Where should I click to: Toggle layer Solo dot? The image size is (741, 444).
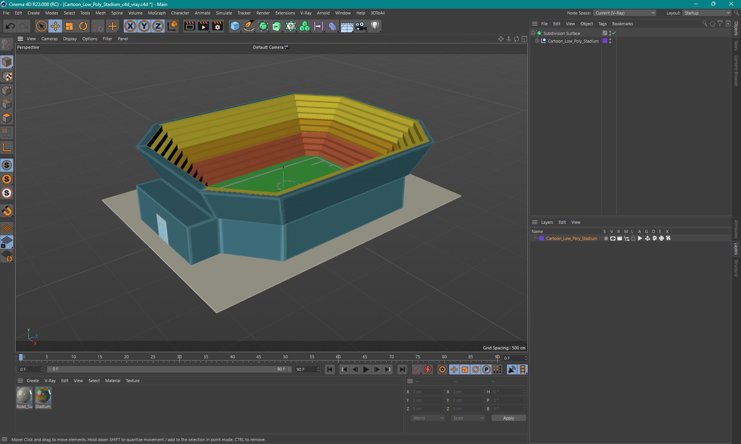[x=606, y=238]
